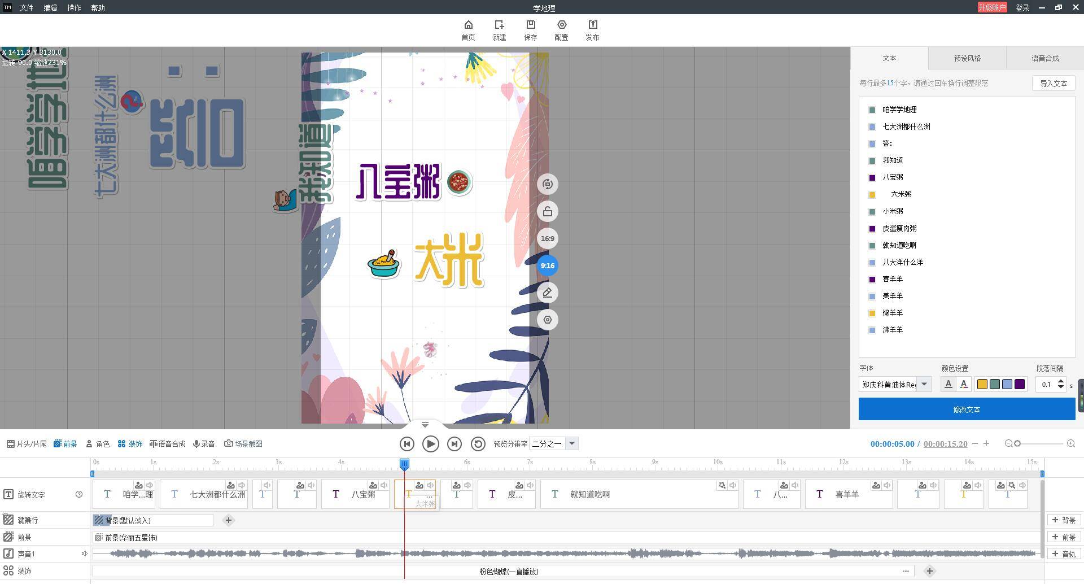Viewport: 1084px width, 584px height.
Task: Select the 9:16 aspect ratio button
Action: click(547, 265)
